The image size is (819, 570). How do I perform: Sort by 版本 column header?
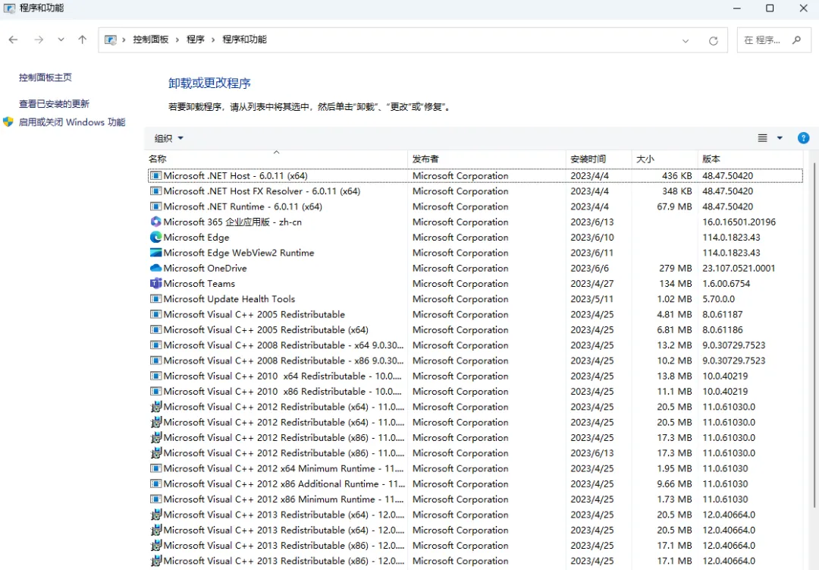751,159
